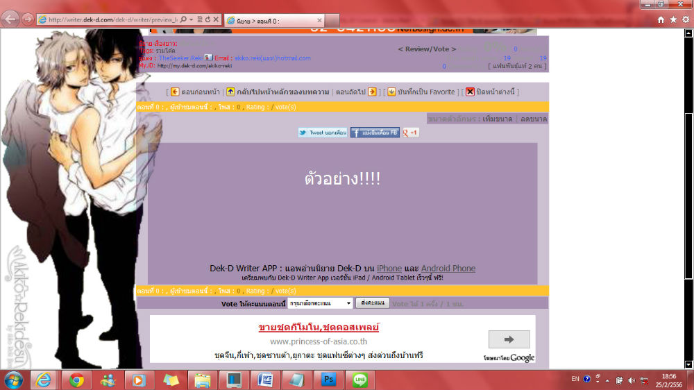Image resolution: width=694 pixels, height=390 pixels.
Task: Click the Tweet บอกเพื่อน button
Action: tap(323, 133)
